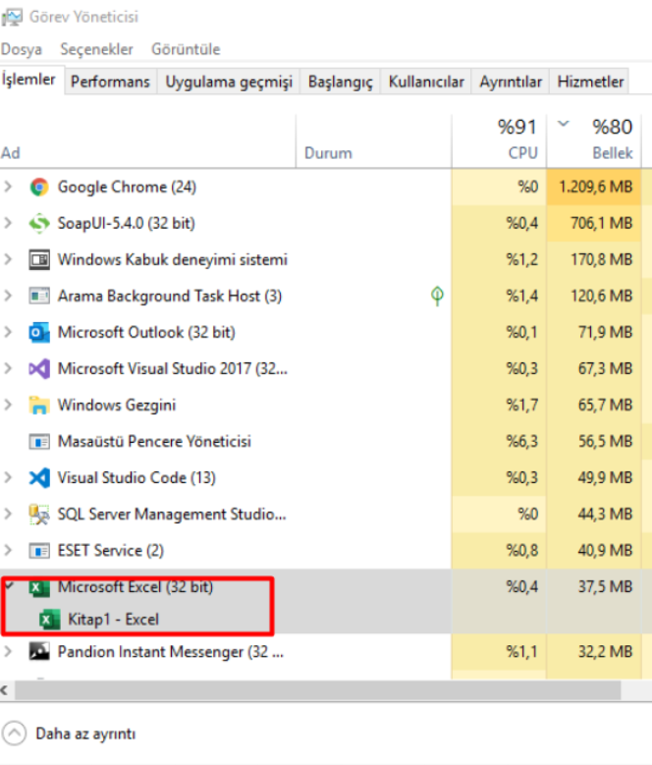Click the 37,5 MB Excel memory value
Screen dimensions: 652x765
click(x=606, y=587)
